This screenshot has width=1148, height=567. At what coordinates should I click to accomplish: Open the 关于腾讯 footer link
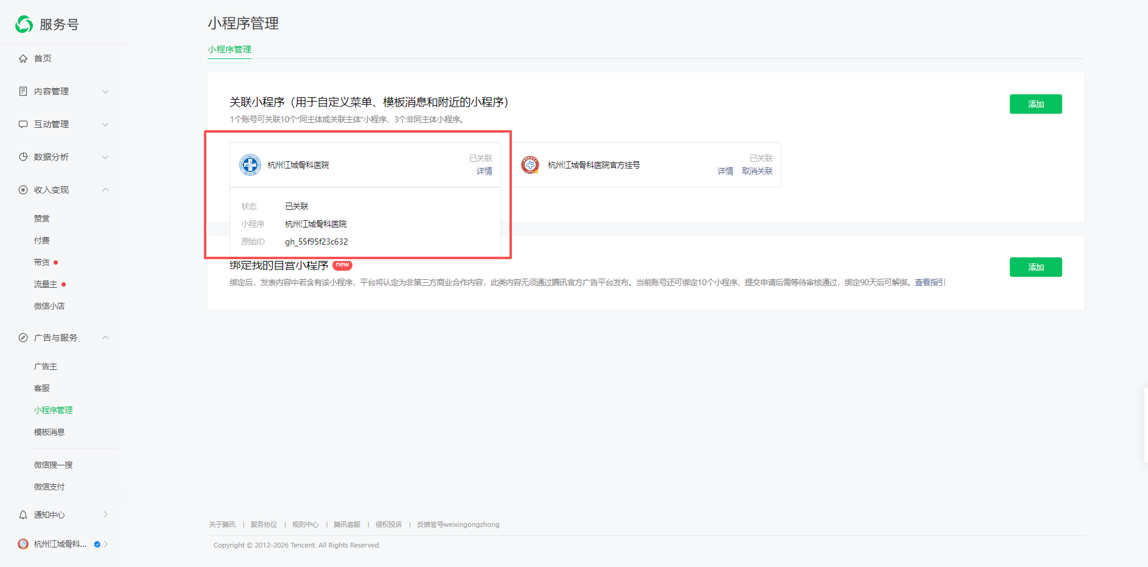[222, 524]
